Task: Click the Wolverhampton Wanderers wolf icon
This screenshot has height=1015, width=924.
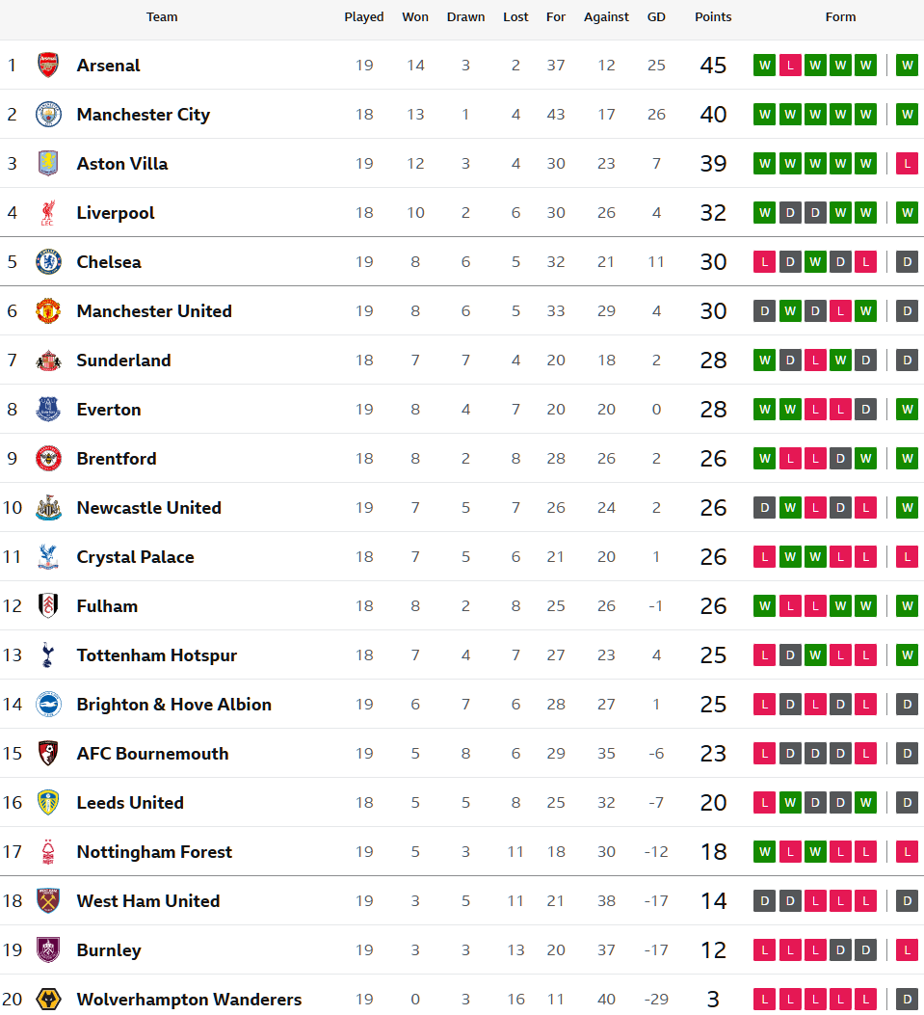Action: click(x=48, y=1000)
